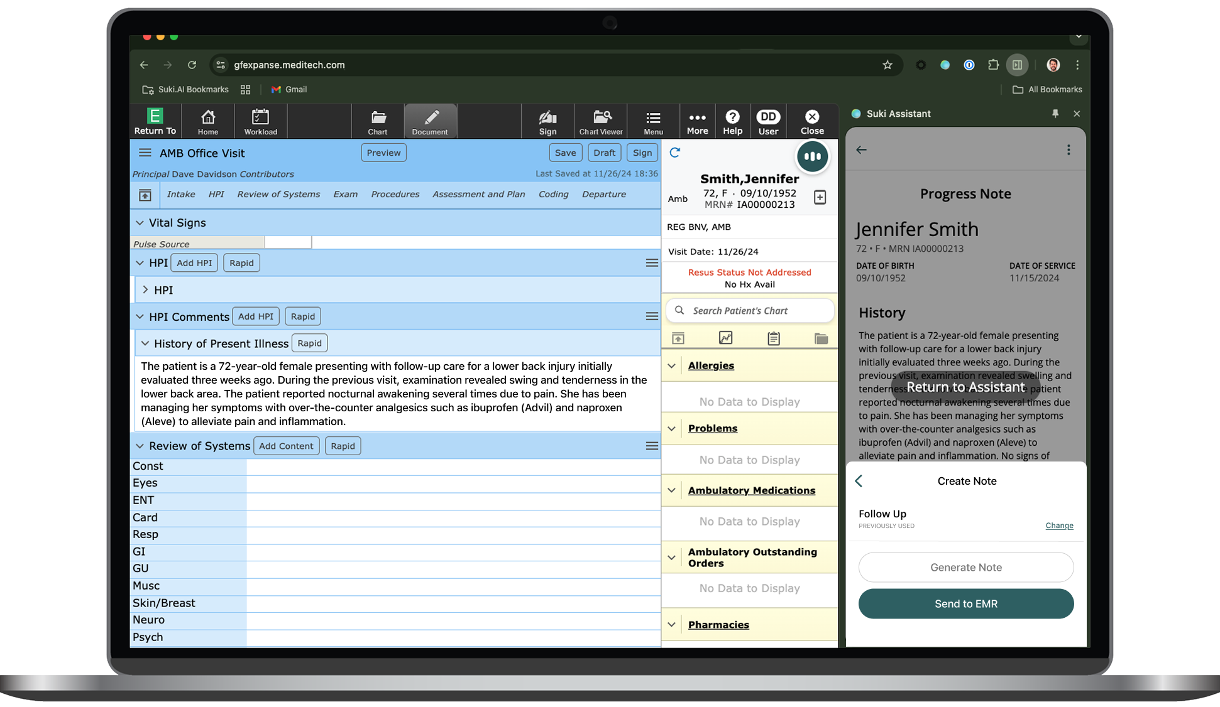Collapse the Ambulatory Medications panel
This screenshot has height=707, width=1220.
tap(672, 490)
